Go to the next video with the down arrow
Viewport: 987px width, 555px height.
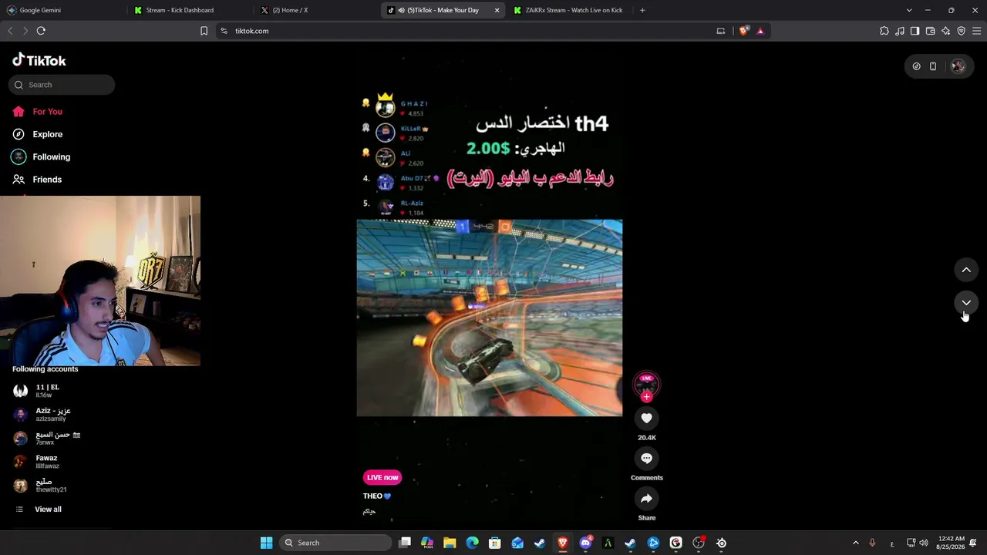click(966, 303)
